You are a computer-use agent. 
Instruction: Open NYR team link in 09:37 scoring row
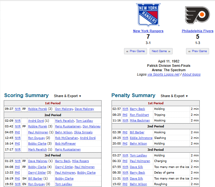[x=18, y=109]
